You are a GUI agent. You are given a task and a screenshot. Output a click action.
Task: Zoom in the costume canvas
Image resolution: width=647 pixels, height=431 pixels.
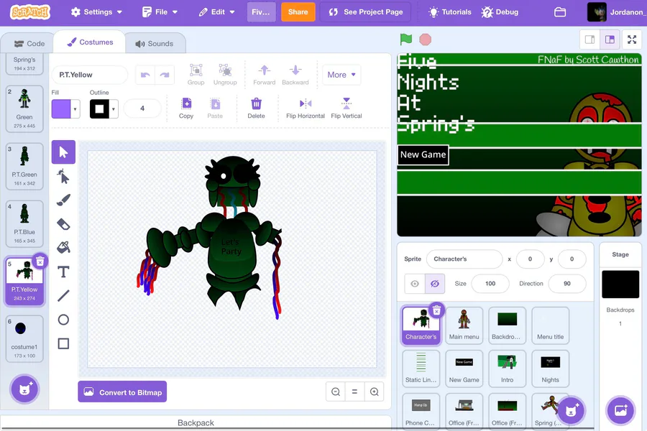tap(375, 391)
